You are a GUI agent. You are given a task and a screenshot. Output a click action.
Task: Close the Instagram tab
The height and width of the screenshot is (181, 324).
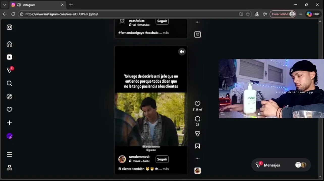pos(62,5)
